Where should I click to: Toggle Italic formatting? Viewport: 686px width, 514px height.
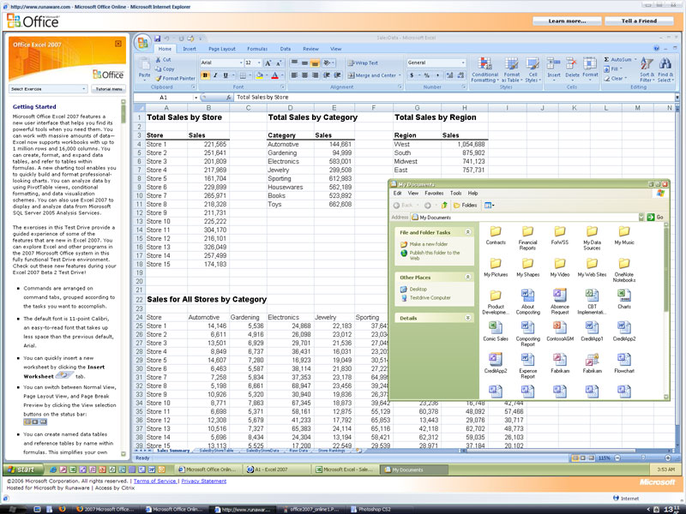tap(215, 75)
